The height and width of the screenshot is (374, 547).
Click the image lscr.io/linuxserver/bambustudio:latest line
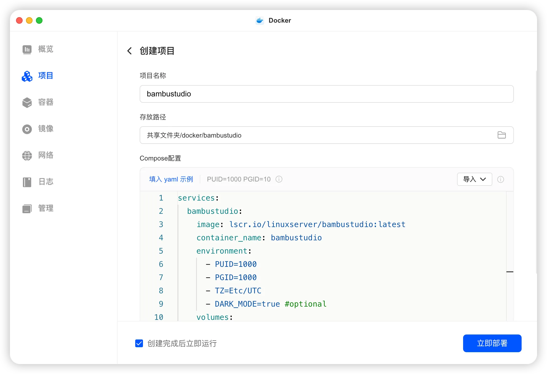click(x=301, y=225)
